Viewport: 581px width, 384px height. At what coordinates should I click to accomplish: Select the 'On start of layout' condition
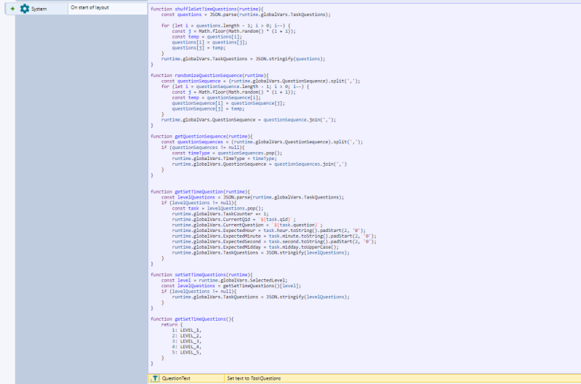coord(89,7)
